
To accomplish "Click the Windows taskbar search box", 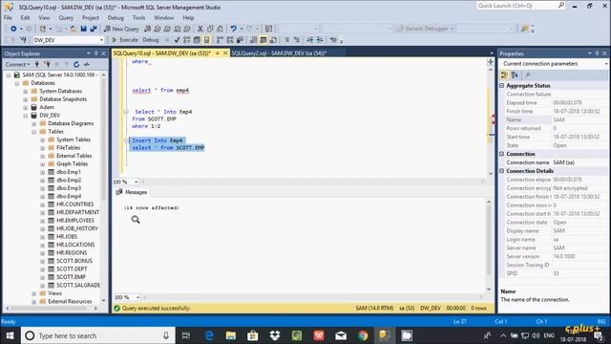I will coord(97,335).
